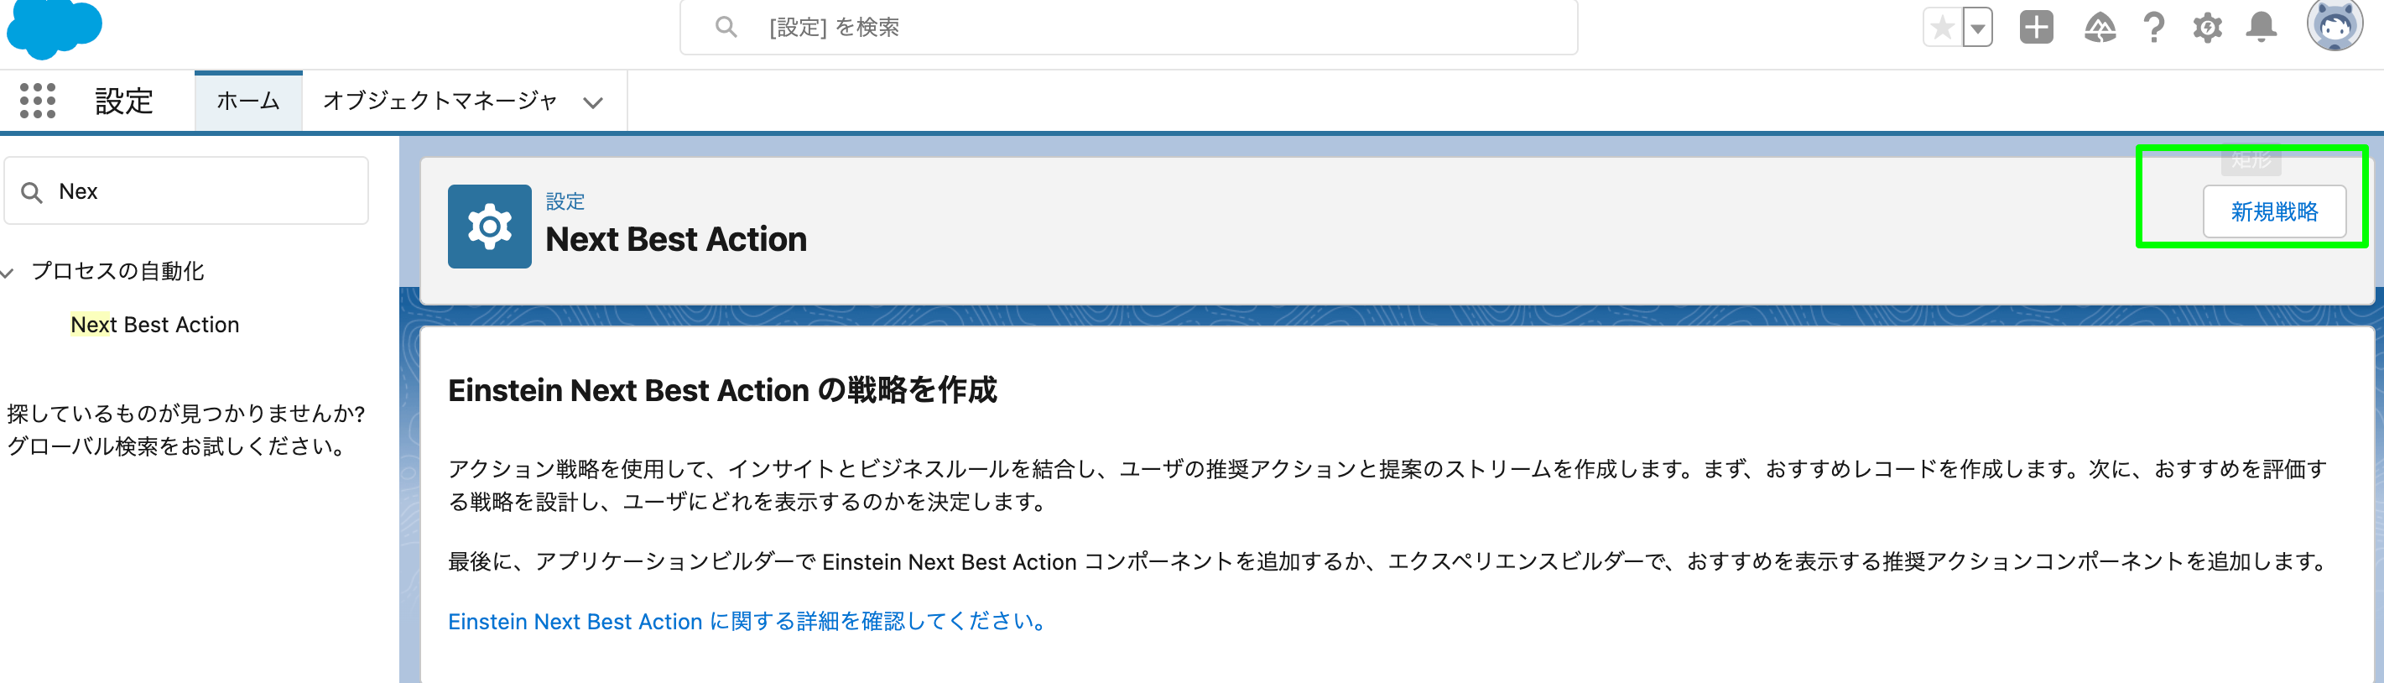Open Setup via the gear icon
Image resolution: width=2384 pixels, height=683 pixels.
click(2207, 28)
